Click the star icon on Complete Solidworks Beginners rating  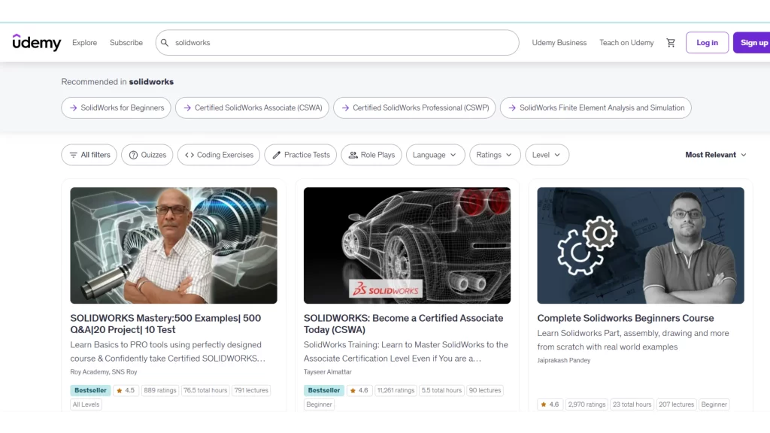pos(543,404)
